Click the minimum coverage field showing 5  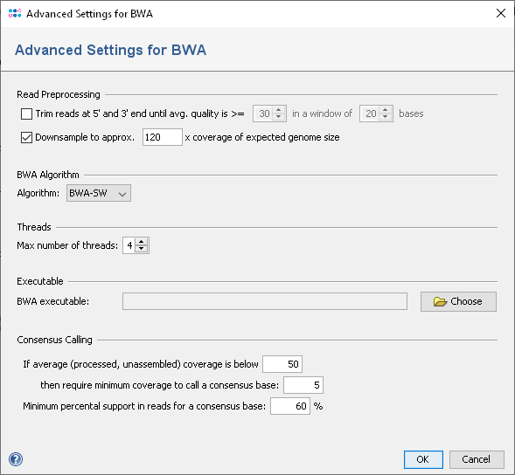[x=303, y=385]
